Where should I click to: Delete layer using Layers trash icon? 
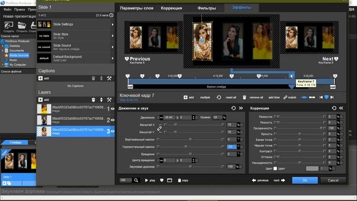[x=93, y=99]
